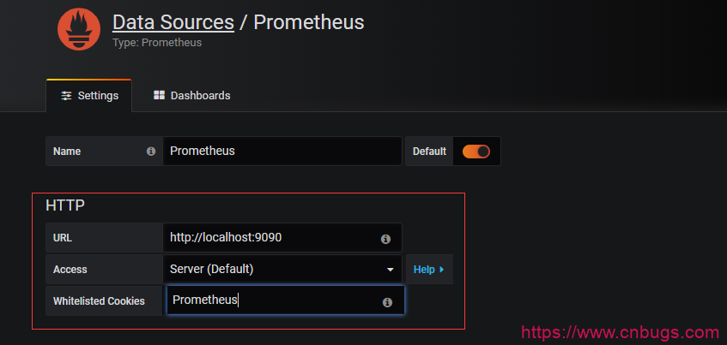
Task: Click the HTTP section heading
Action: tap(65, 205)
